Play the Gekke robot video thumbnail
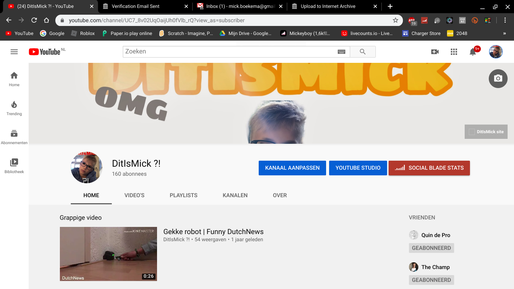 108,254
